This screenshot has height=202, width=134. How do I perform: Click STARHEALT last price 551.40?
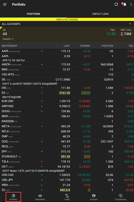click(65, 157)
